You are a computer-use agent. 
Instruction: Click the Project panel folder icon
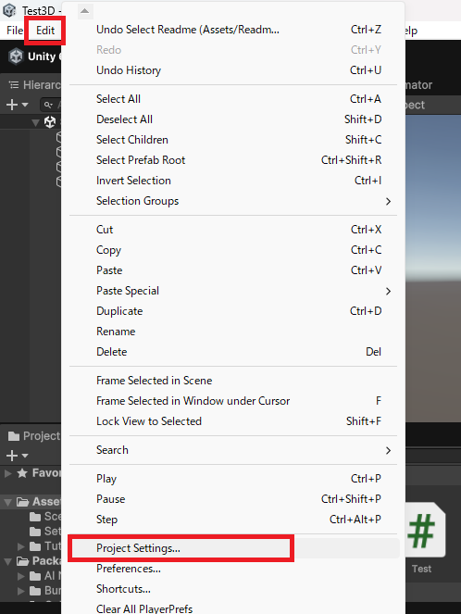point(14,436)
